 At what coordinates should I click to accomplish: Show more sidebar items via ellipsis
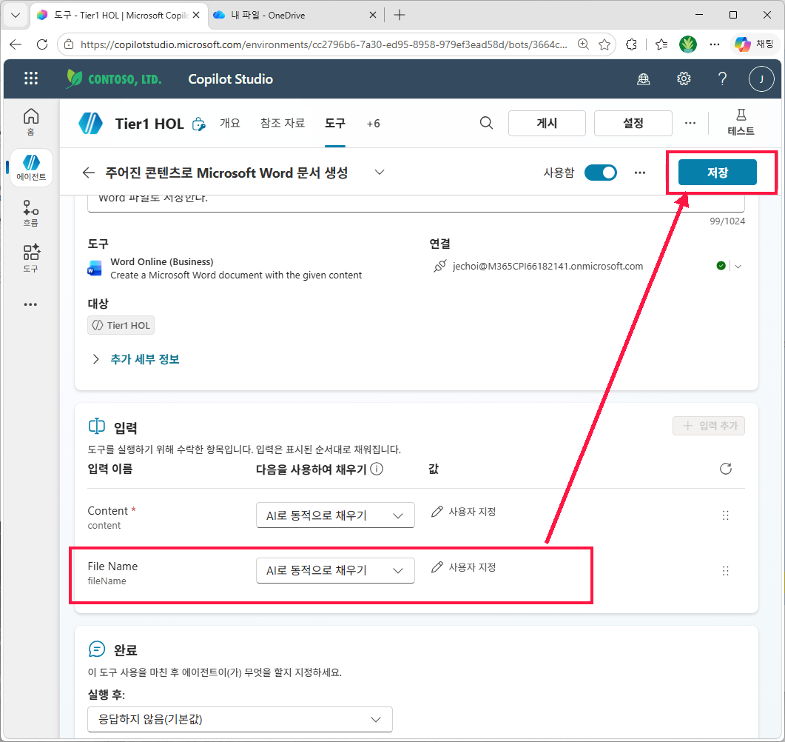[x=30, y=304]
